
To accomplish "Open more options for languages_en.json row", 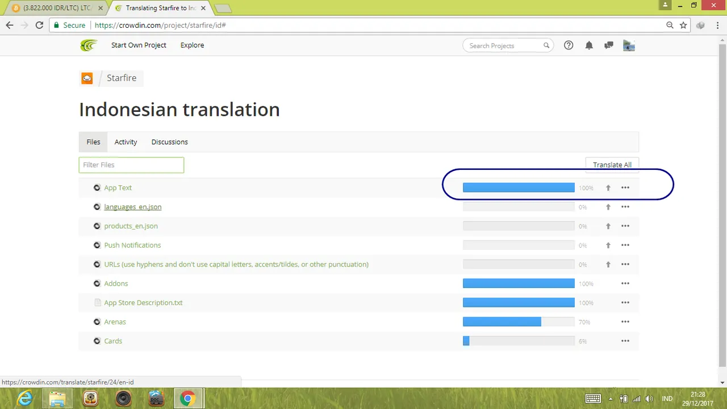I will 625,207.
